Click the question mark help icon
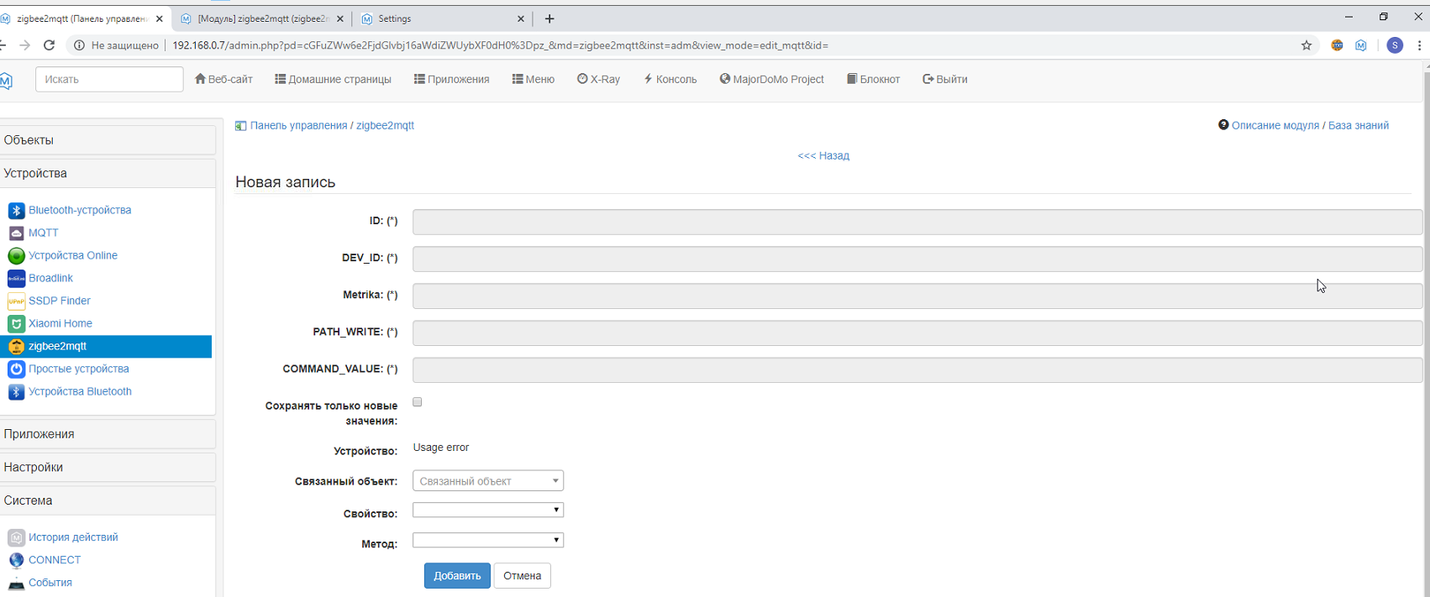The image size is (1430, 597). pyautogui.click(x=1223, y=125)
